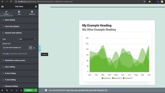Click the Mar label on the x-axis

click(103, 75)
